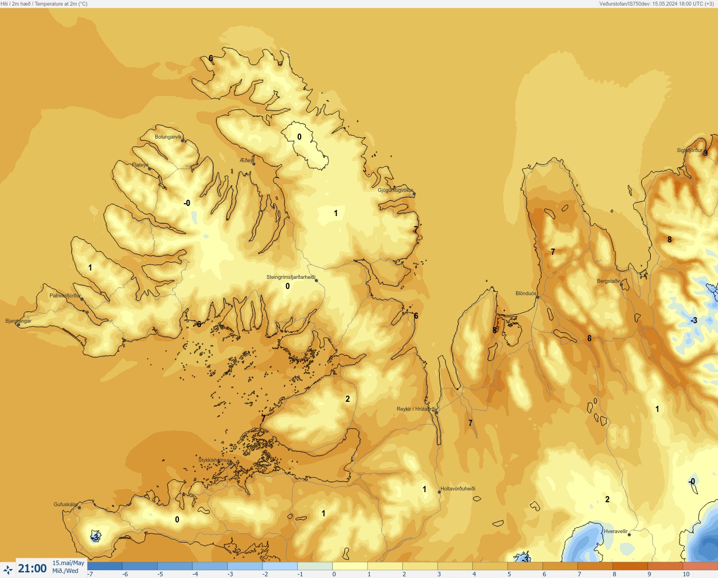
Task: Select the light yellow 0 to 1 legend swatch
Action: tap(350, 566)
